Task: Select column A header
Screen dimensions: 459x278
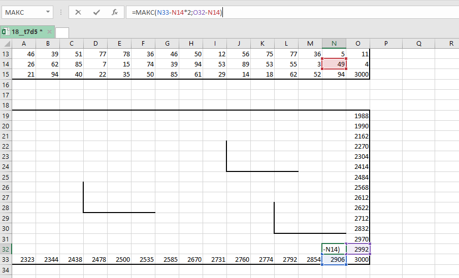Action: coord(23,44)
